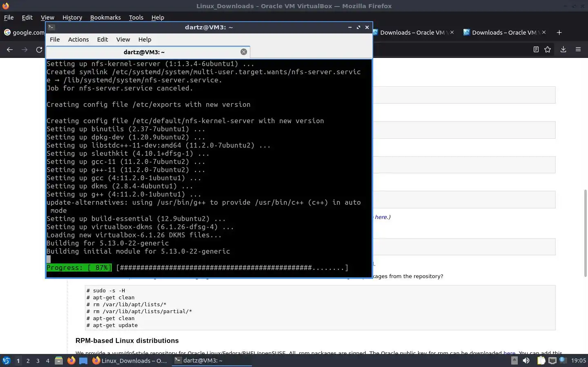This screenshot has width=588, height=367.
Task: Click the 'sudo -s -H' command line
Action: [x=106, y=291]
